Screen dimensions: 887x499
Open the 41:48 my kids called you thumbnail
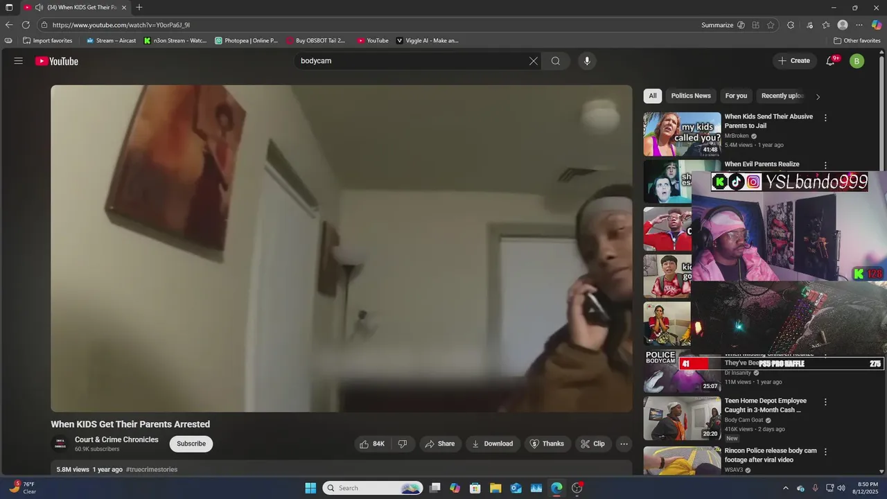pos(682,134)
